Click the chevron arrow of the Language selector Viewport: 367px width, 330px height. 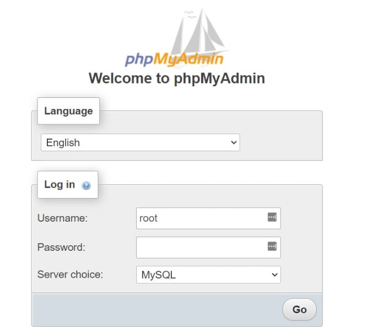[234, 142]
